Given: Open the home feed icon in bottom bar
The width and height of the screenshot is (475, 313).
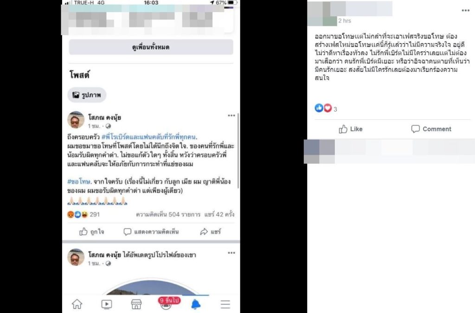Looking at the screenshot, I should click(x=77, y=304).
